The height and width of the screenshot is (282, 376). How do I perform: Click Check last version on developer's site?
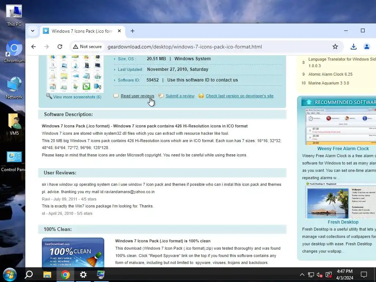[x=239, y=96]
